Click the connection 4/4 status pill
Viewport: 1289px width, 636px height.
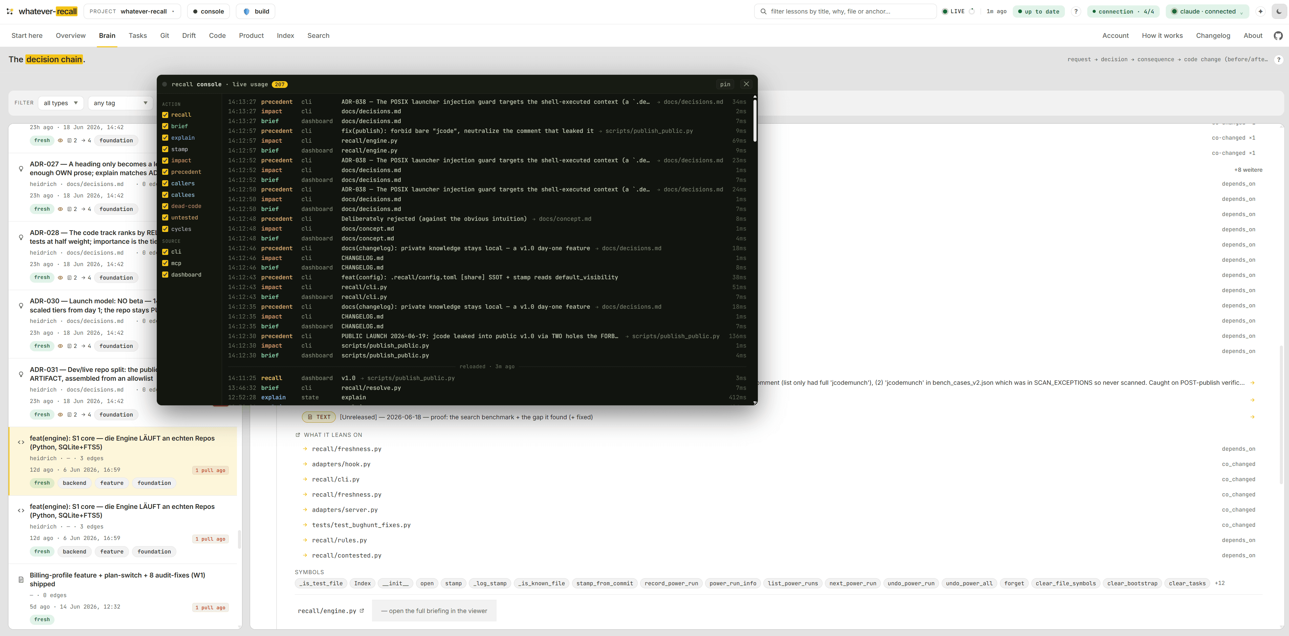[x=1123, y=11]
